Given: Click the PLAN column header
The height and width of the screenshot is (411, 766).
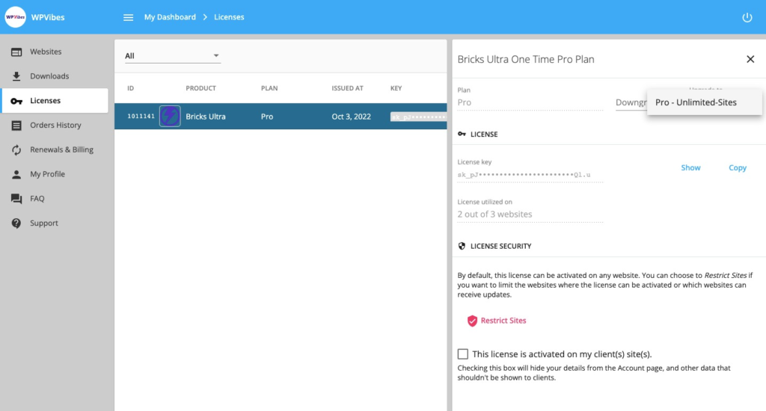Looking at the screenshot, I should pyautogui.click(x=269, y=88).
